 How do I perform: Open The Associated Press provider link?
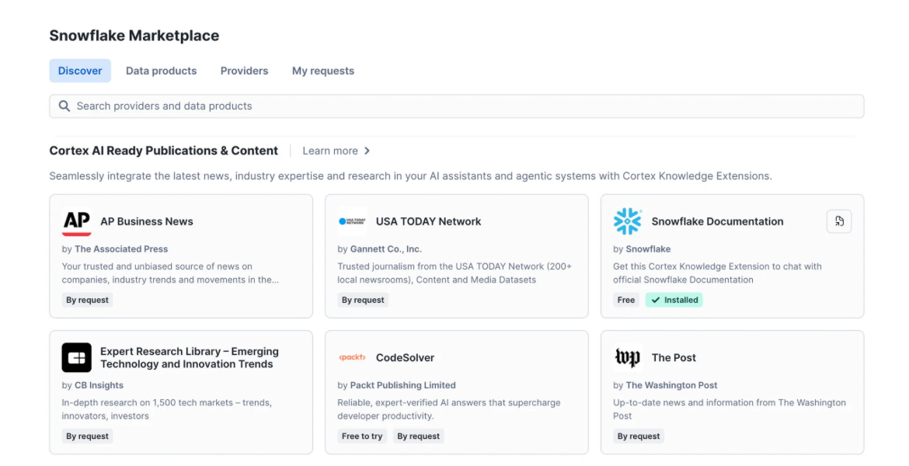tap(121, 249)
